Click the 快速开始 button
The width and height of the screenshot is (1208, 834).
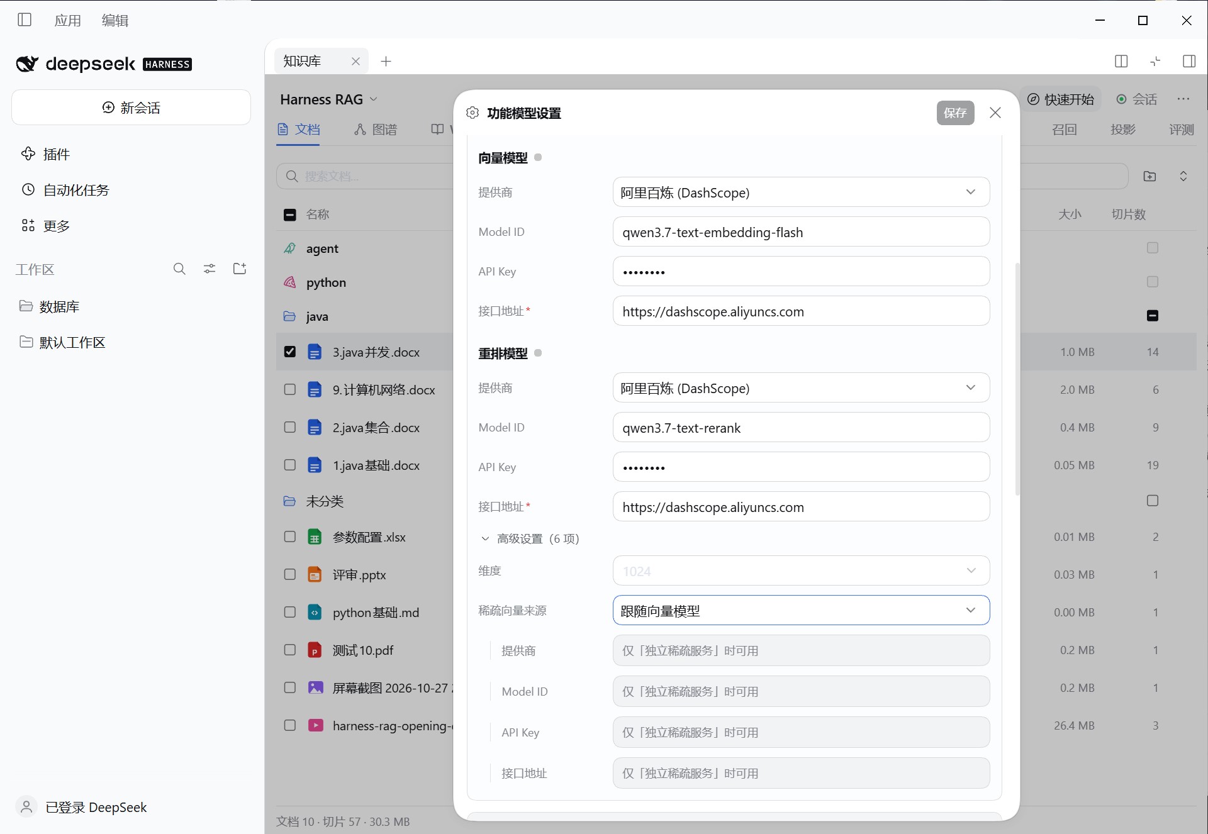[1060, 99]
